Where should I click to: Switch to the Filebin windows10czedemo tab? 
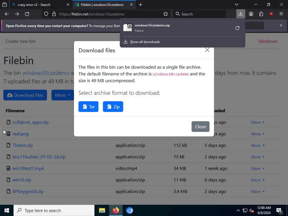(104, 4)
